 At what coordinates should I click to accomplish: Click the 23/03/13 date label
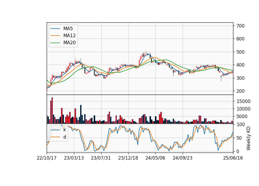tap(74, 158)
